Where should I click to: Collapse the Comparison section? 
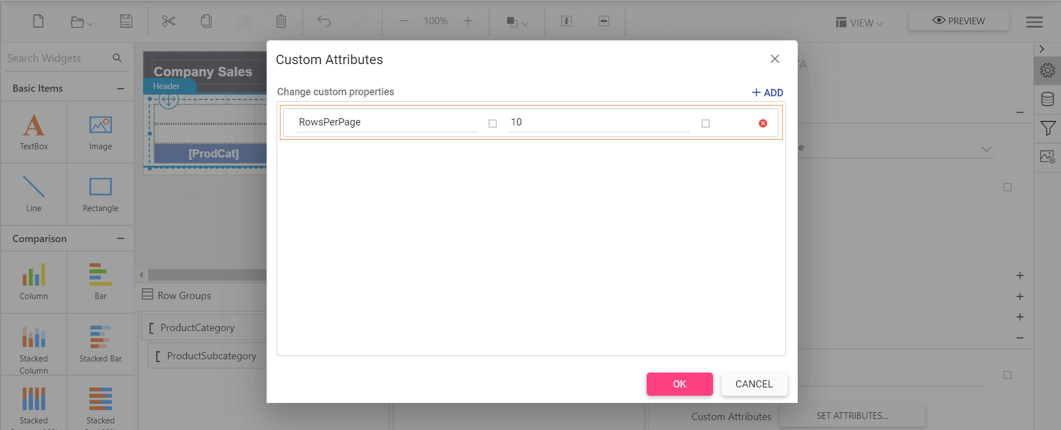click(121, 239)
